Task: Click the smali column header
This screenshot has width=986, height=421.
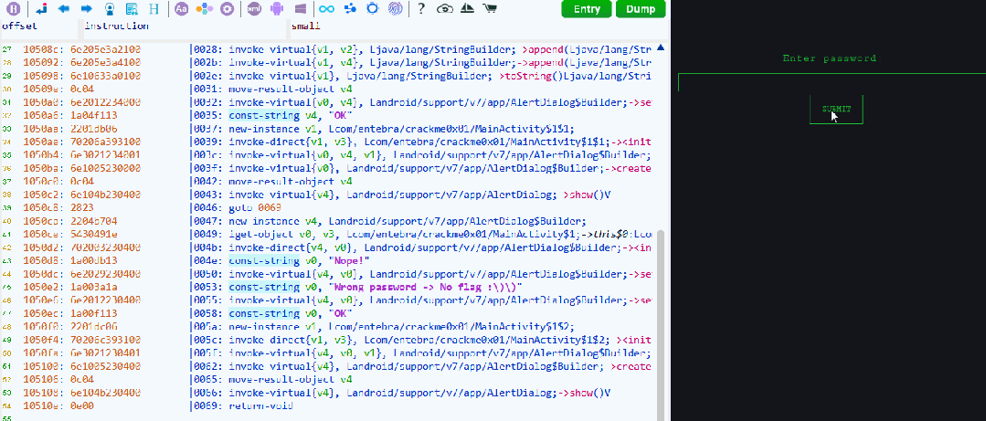Action: click(305, 26)
